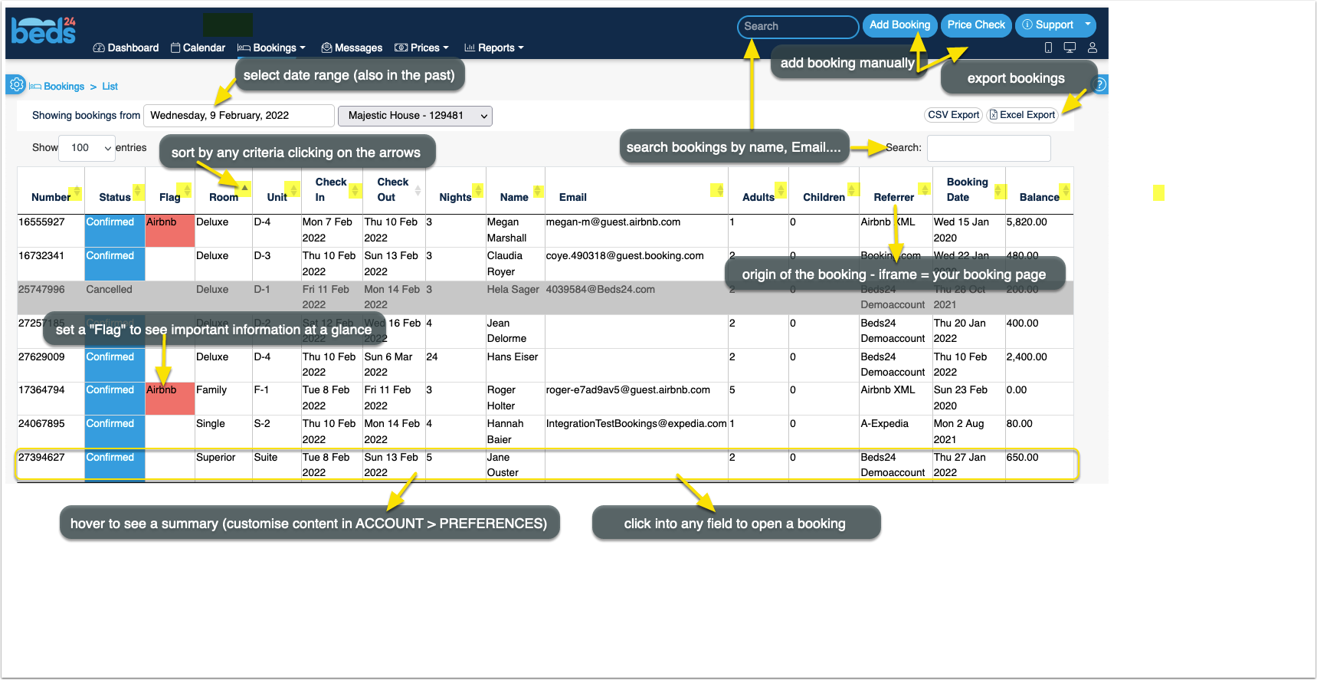Export the bookings to Excel
This screenshot has height=680, width=1317.
pos(1022,115)
